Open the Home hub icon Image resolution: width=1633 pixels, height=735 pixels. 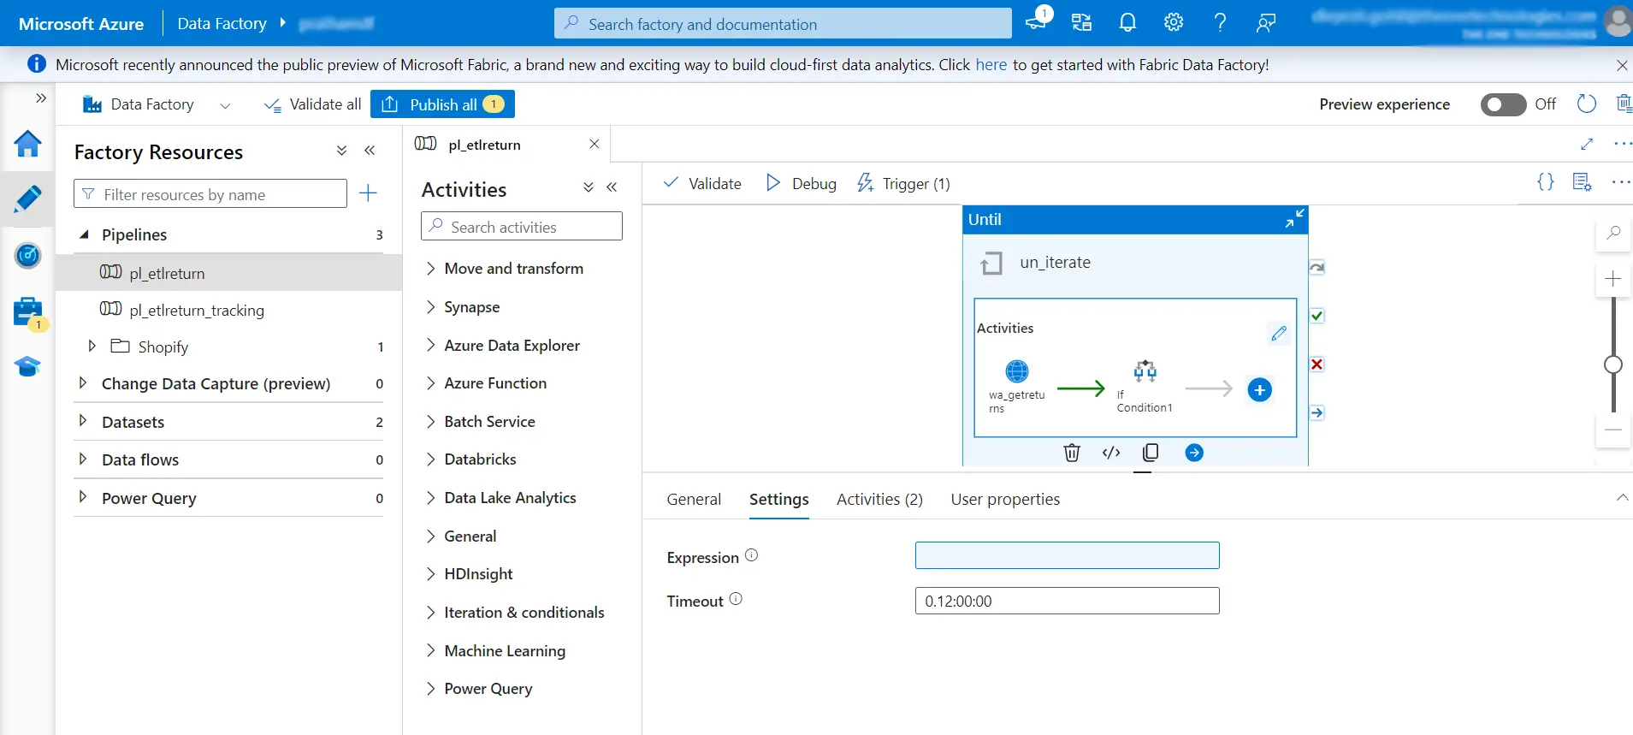coord(27,144)
